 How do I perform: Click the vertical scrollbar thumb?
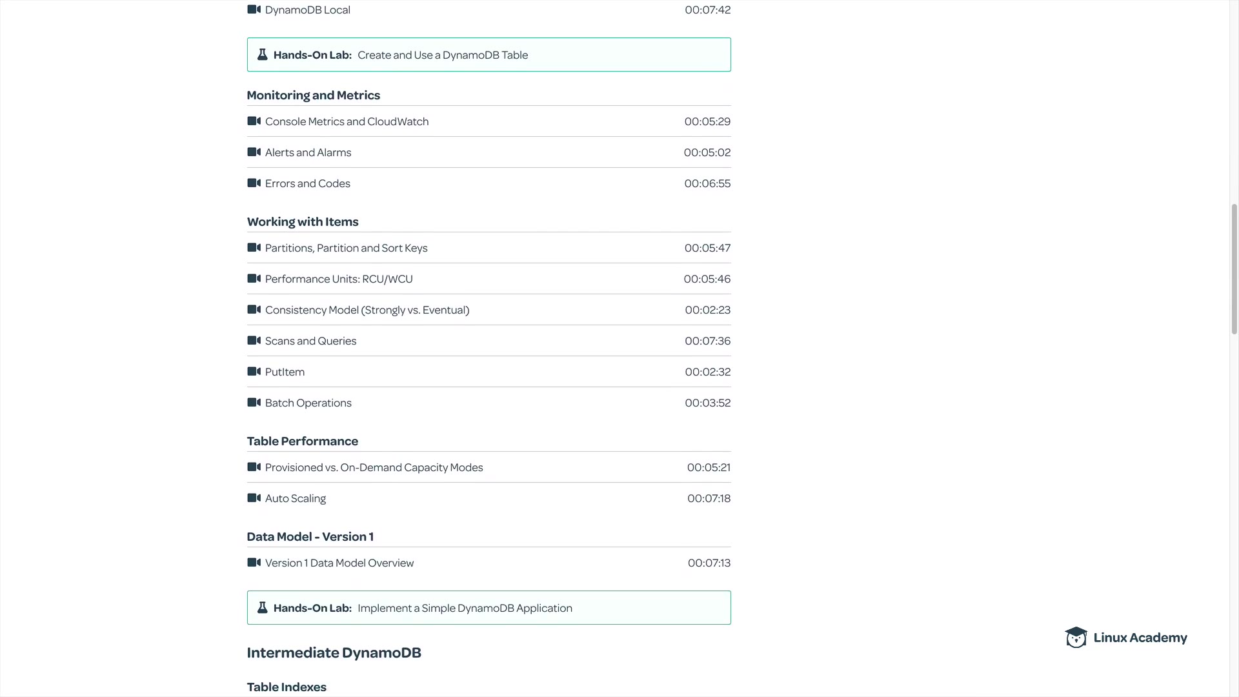click(x=1234, y=268)
